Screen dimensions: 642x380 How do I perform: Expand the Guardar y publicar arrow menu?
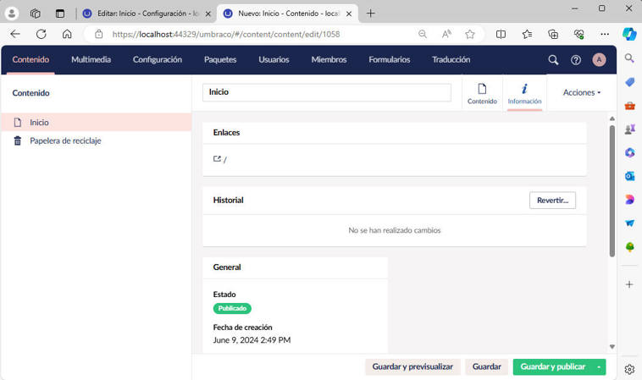(600, 366)
